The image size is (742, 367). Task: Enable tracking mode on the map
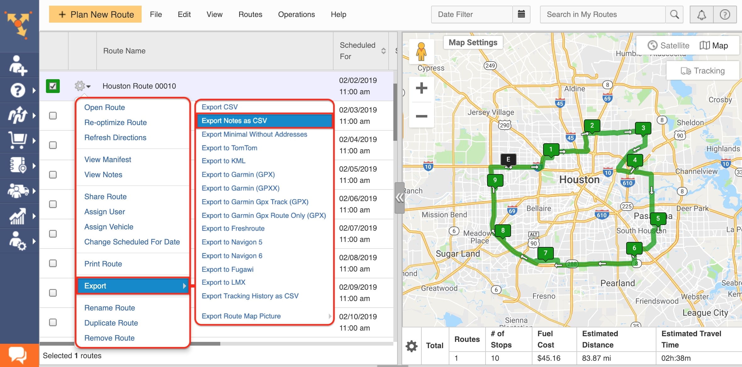pos(704,71)
